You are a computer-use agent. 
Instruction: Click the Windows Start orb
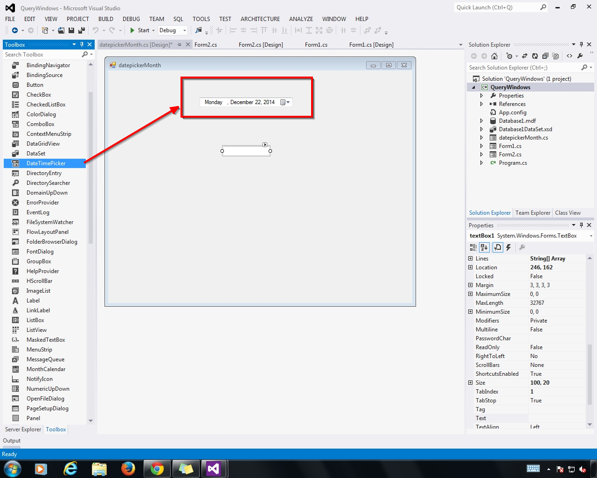point(13,468)
